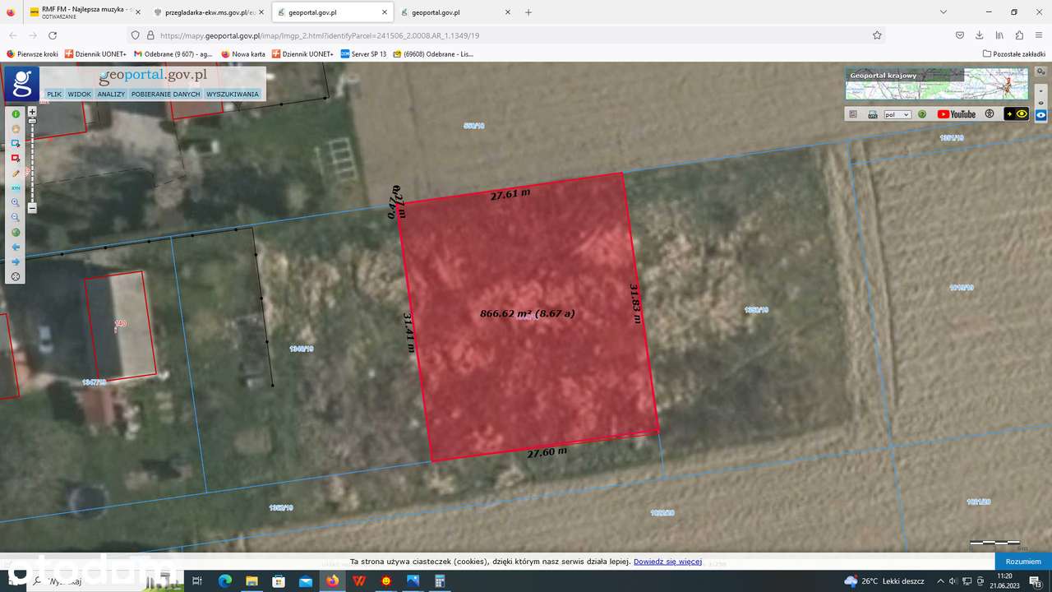Accept cookies with the Rozumiem button
Viewport: 1052px width, 592px height.
tap(1023, 561)
